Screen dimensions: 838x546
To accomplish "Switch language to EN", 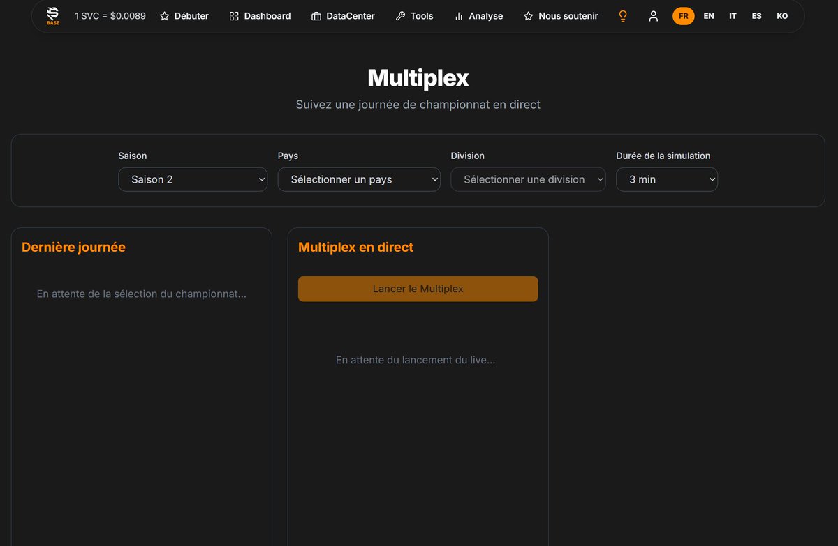I will click(709, 16).
